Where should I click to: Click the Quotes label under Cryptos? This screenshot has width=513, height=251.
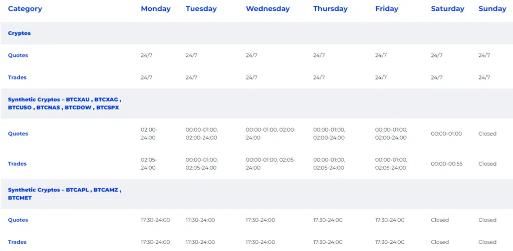coord(18,55)
